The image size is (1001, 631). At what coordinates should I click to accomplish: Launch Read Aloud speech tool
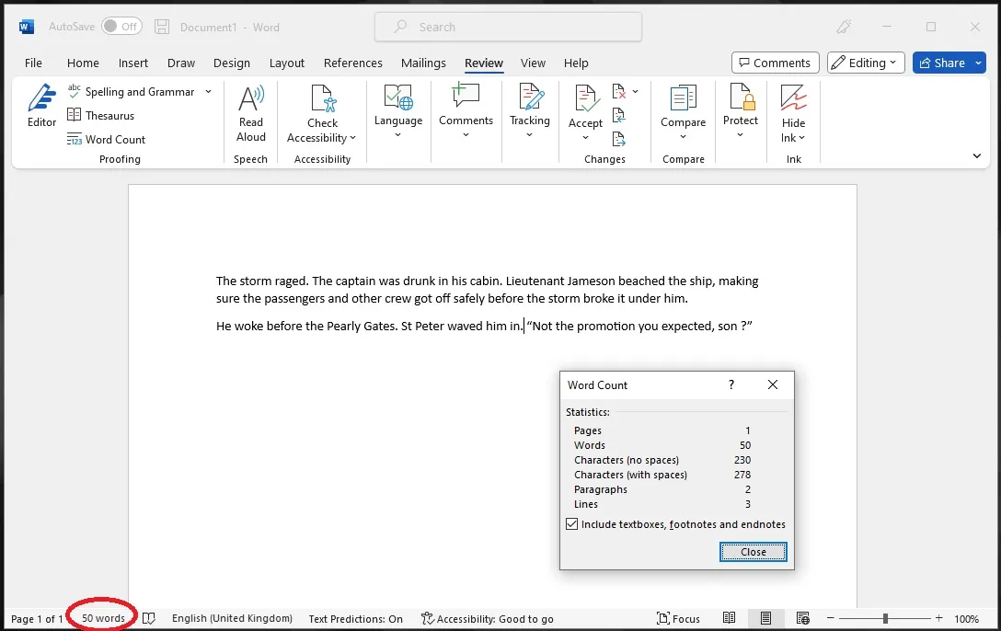point(251,113)
